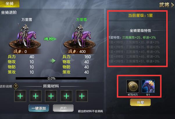Select the 坐骑 tab
Screen dimensions: 175x119
[x=10, y=4]
